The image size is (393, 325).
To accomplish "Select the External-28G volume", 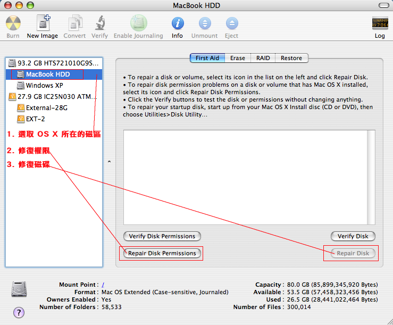I will click(x=54, y=108).
